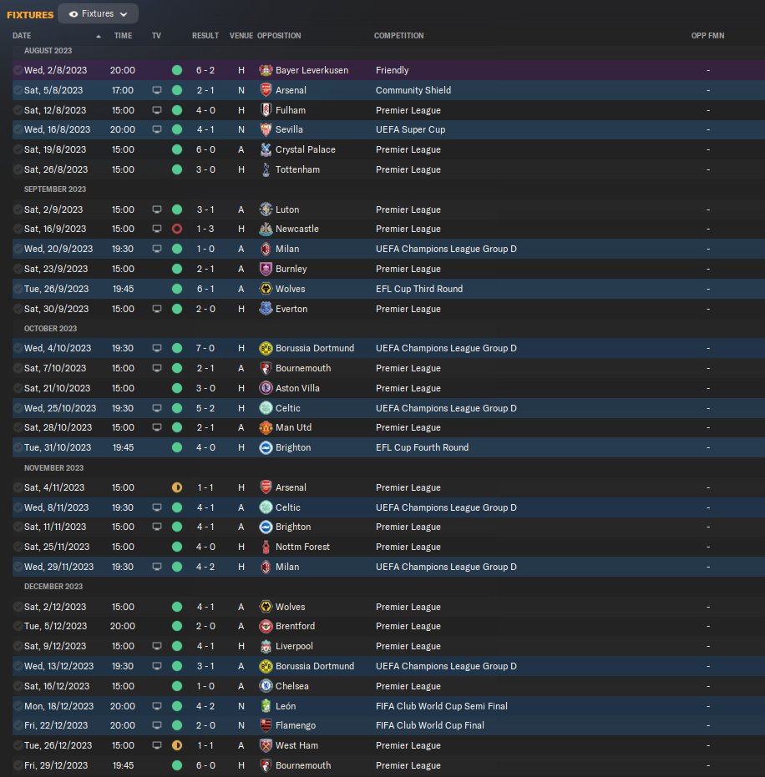This screenshot has width=765, height=777.
Task: Tick the check circle on Fri, 29/12/2023 row
Action: click(18, 765)
